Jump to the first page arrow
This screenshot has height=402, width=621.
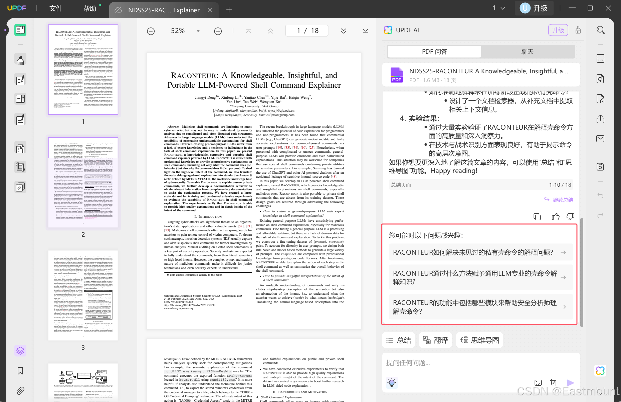(x=248, y=31)
